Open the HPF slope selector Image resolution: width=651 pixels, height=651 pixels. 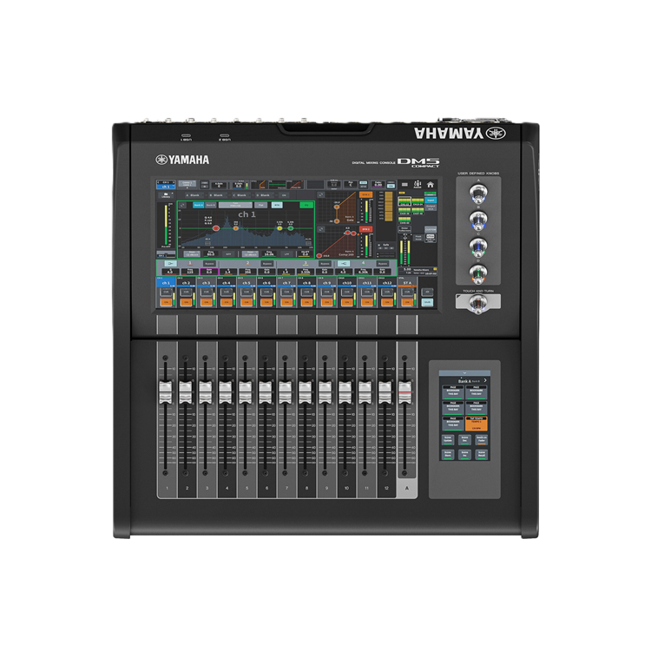[192, 254]
